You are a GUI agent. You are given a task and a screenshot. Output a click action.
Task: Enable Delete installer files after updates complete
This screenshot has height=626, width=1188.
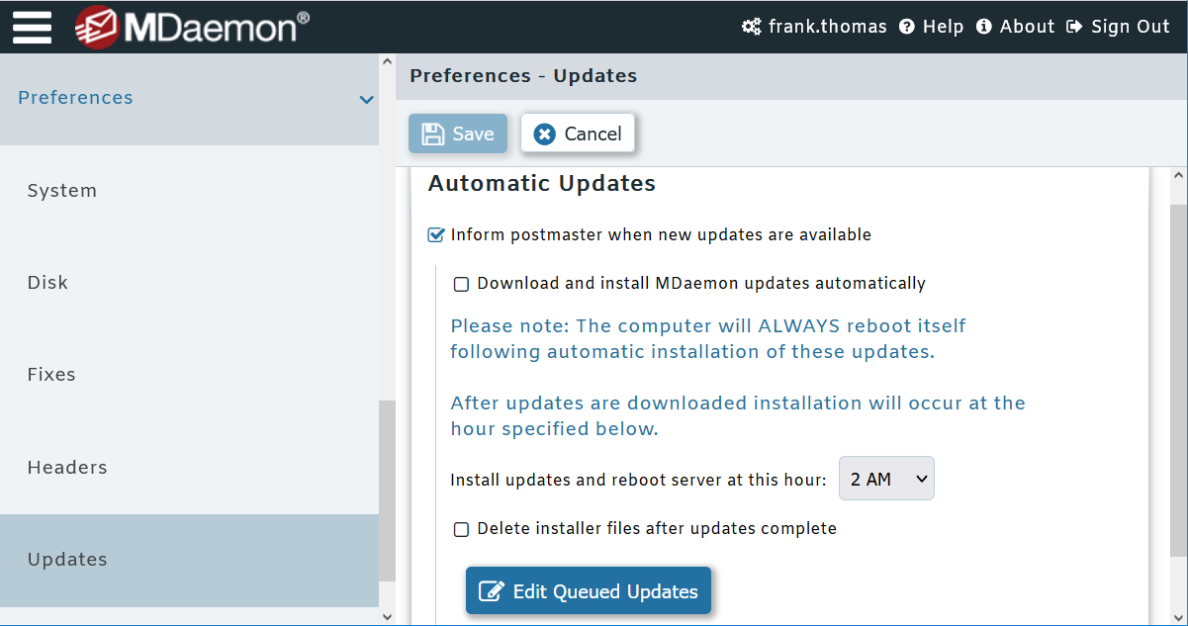461,528
